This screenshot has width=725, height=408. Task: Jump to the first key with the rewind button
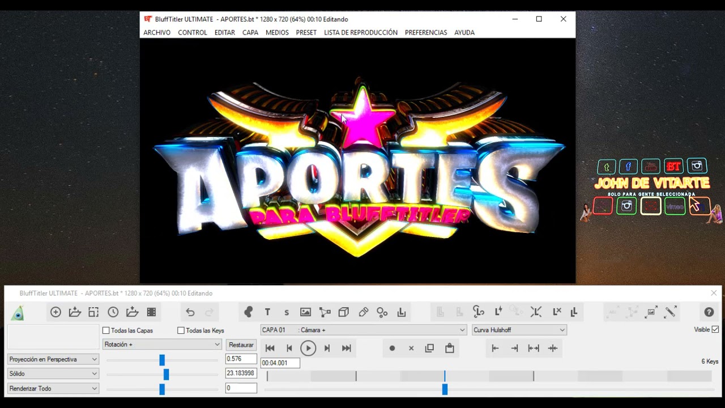pyautogui.click(x=270, y=348)
